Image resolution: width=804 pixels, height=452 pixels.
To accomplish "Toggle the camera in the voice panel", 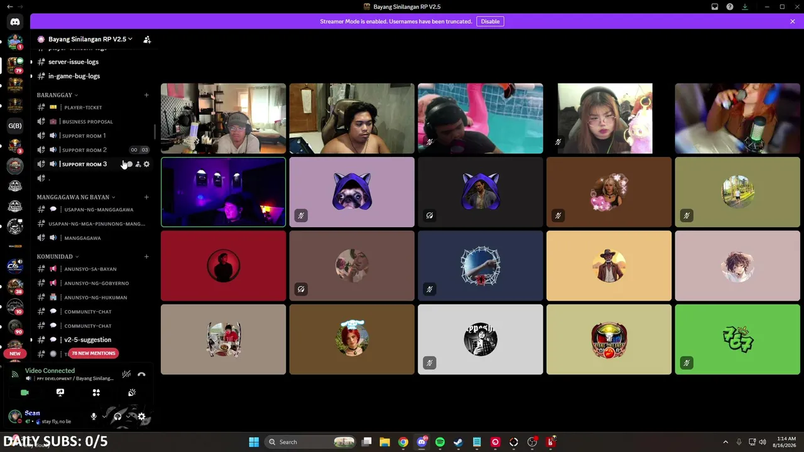I will pos(24,392).
